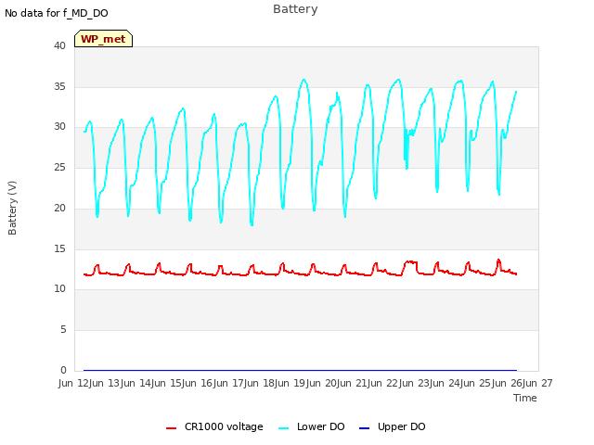Click the Battery (V) y-axis label
Image resolution: width=594 pixels, height=445 pixels.
click(12, 208)
